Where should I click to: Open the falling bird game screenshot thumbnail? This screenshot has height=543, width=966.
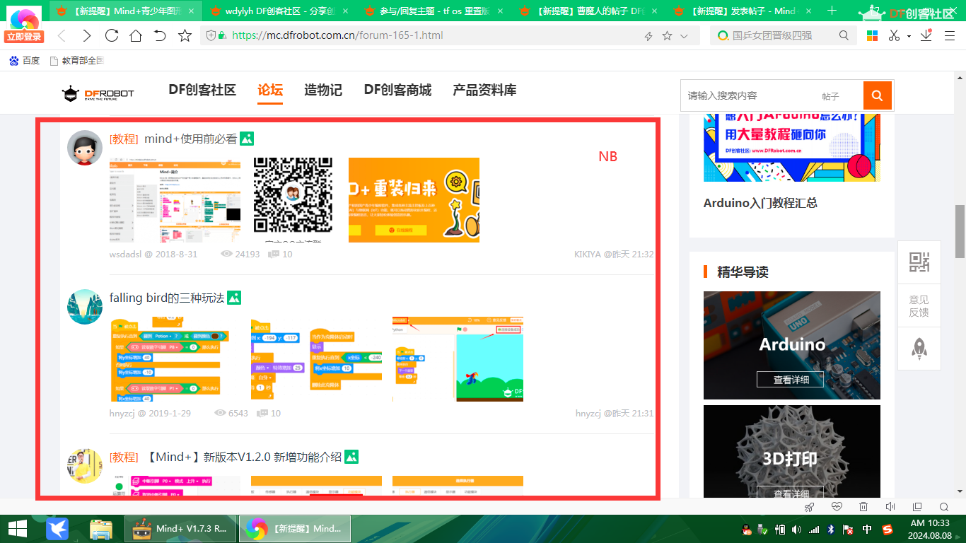pyautogui.click(x=458, y=359)
